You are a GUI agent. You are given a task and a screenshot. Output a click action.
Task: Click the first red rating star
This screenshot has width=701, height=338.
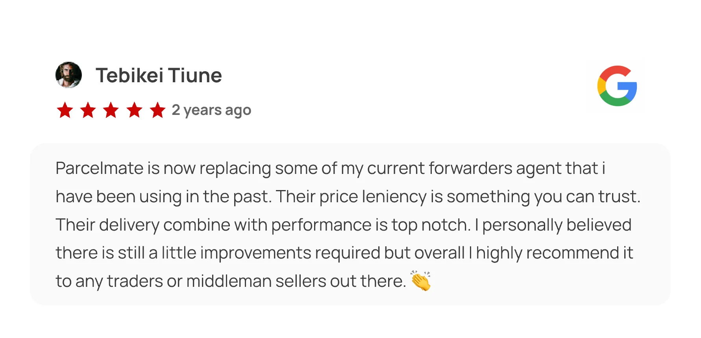(x=65, y=110)
